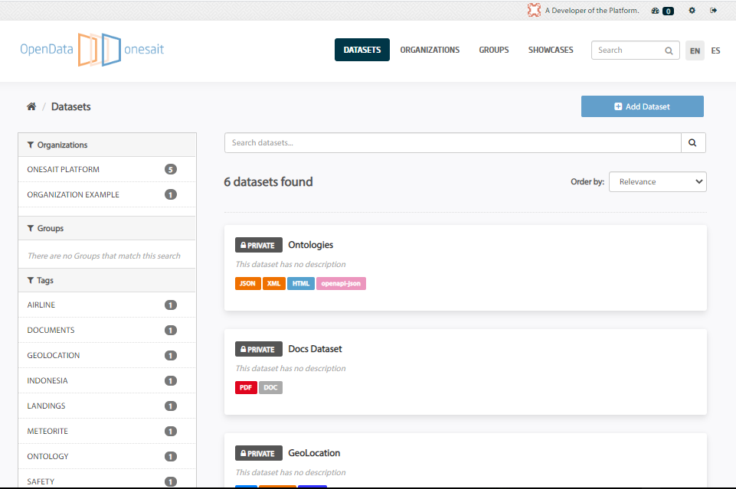Filter by the Ontology tag
Viewport: 736px width, 489px height.
(x=107, y=457)
